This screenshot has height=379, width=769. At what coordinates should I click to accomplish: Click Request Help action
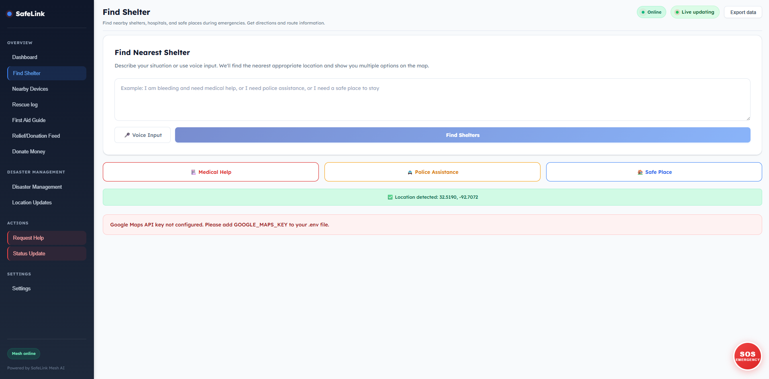coord(47,238)
